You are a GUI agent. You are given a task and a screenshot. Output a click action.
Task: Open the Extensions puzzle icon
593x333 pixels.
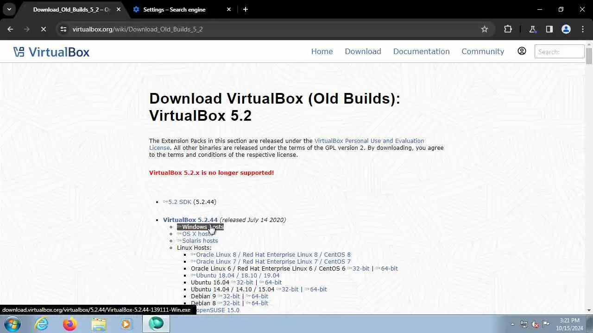(x=508, y=29)
